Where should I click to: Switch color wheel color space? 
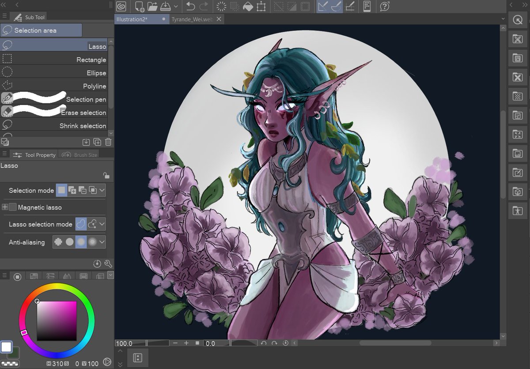pyautogui.click(x=106, y=362)
